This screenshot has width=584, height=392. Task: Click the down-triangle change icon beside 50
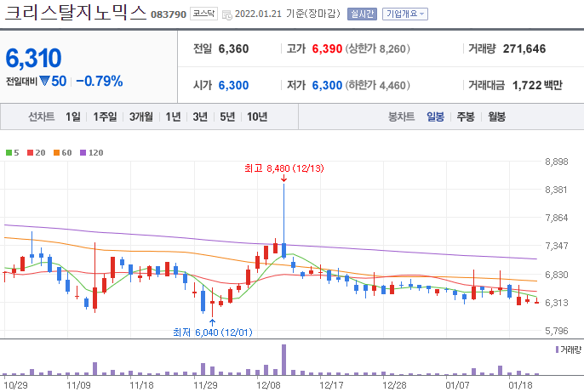(x=44, y=81)
